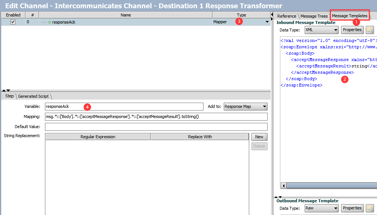Click the Replace With column header
The width and height of the screenshot is (377, 215).
pyautogui.click(x=200, y=137)
